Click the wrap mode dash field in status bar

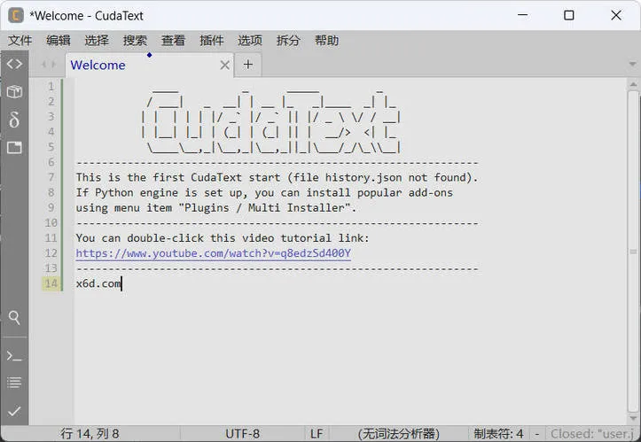point(537,433)
